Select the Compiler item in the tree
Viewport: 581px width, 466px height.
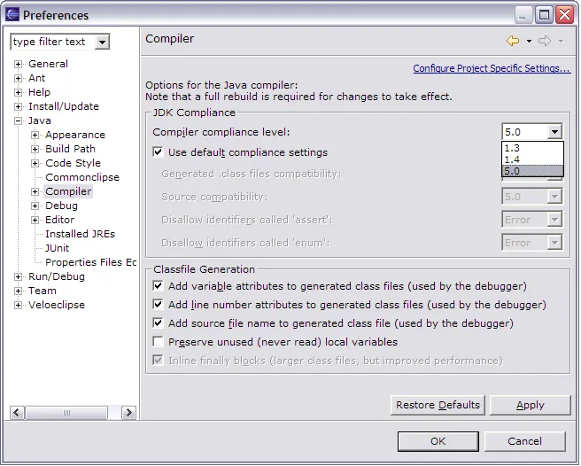pyautogui.click(x=68, y=191)
